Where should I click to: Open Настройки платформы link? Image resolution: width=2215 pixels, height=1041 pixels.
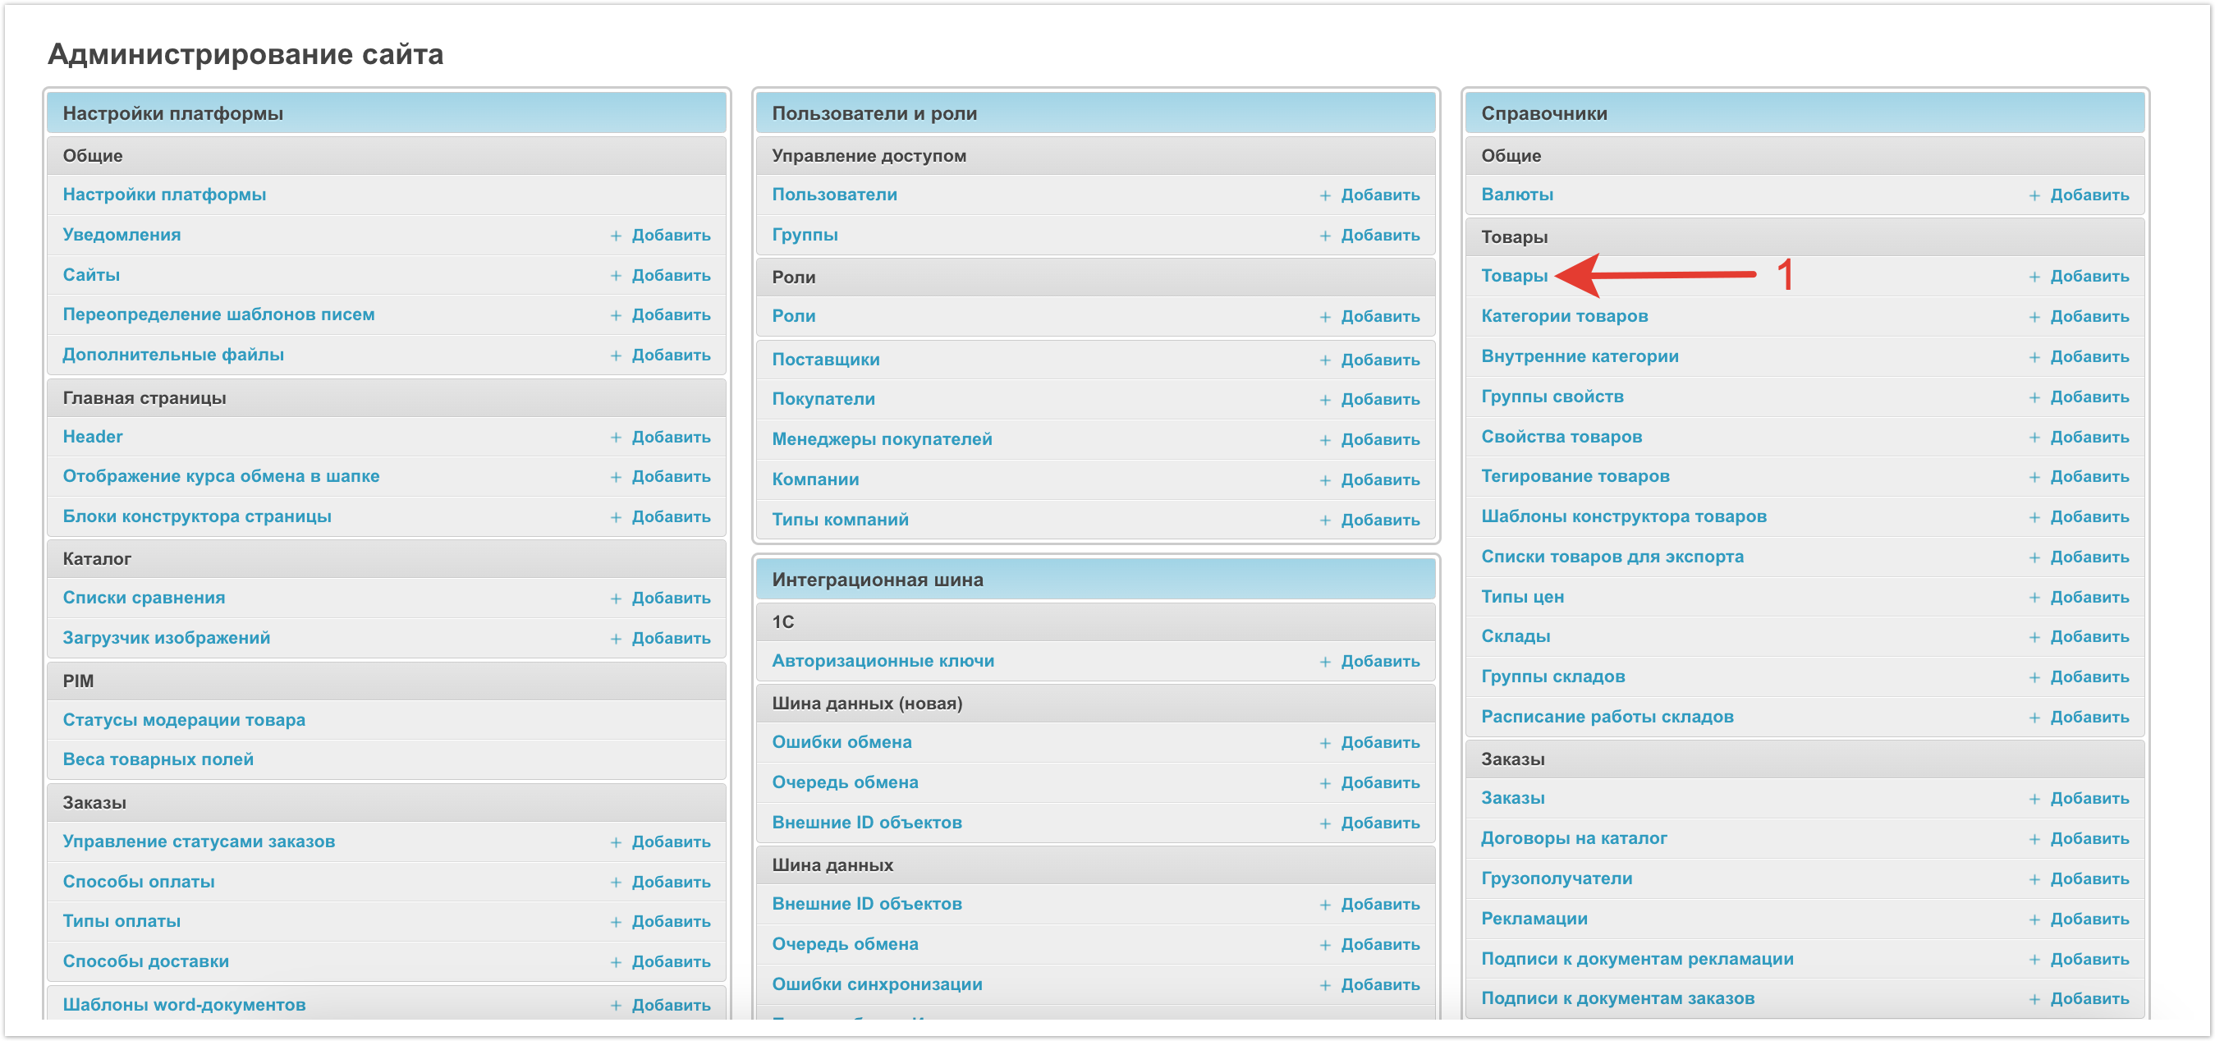pyautogui.click(x=164, y=195)
